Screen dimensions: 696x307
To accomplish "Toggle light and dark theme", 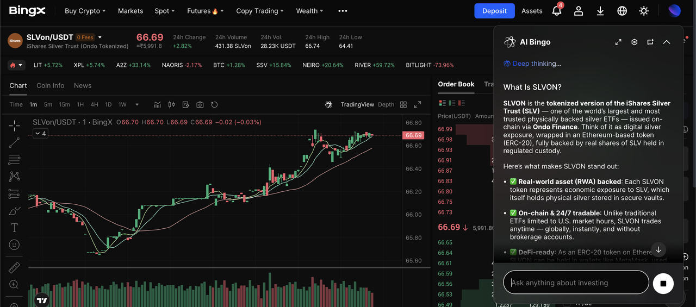I will (644, 11).
